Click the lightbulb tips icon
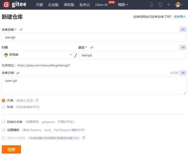 160,5
